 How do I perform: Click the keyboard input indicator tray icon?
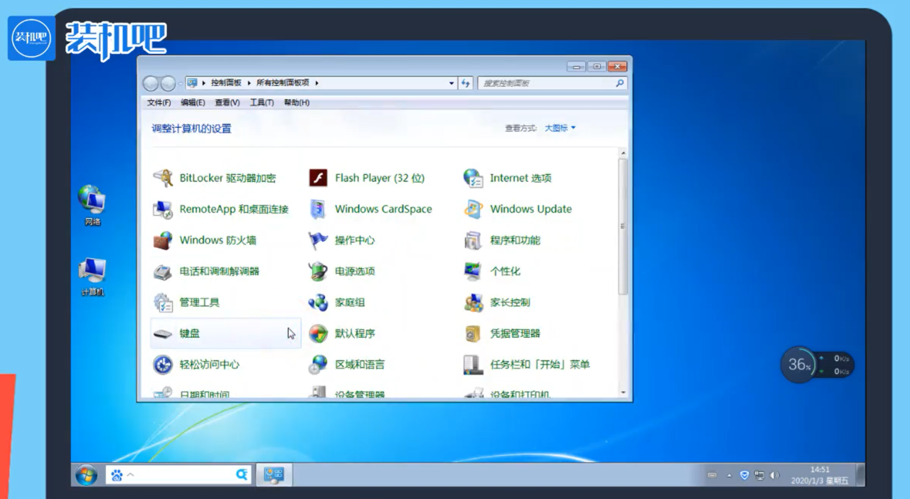coord(712,475)
